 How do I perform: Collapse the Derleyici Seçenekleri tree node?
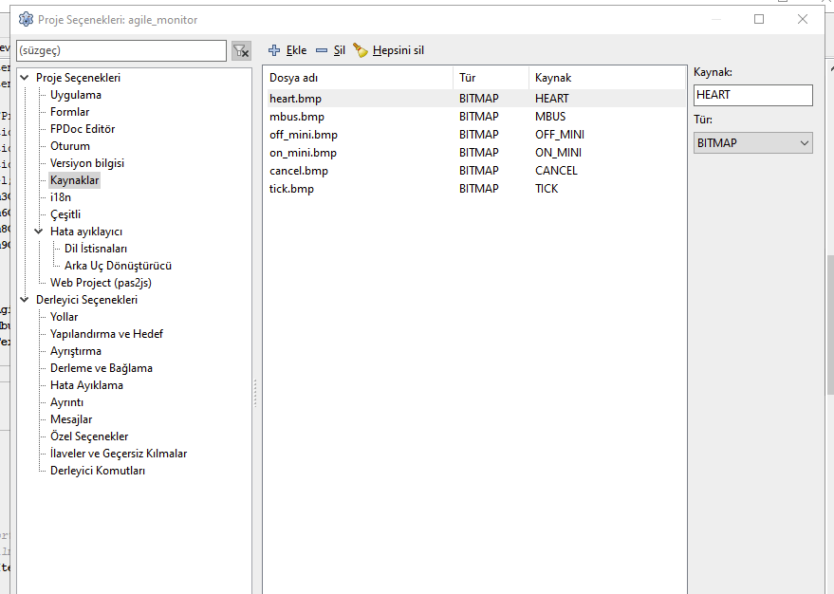(25, 300)
